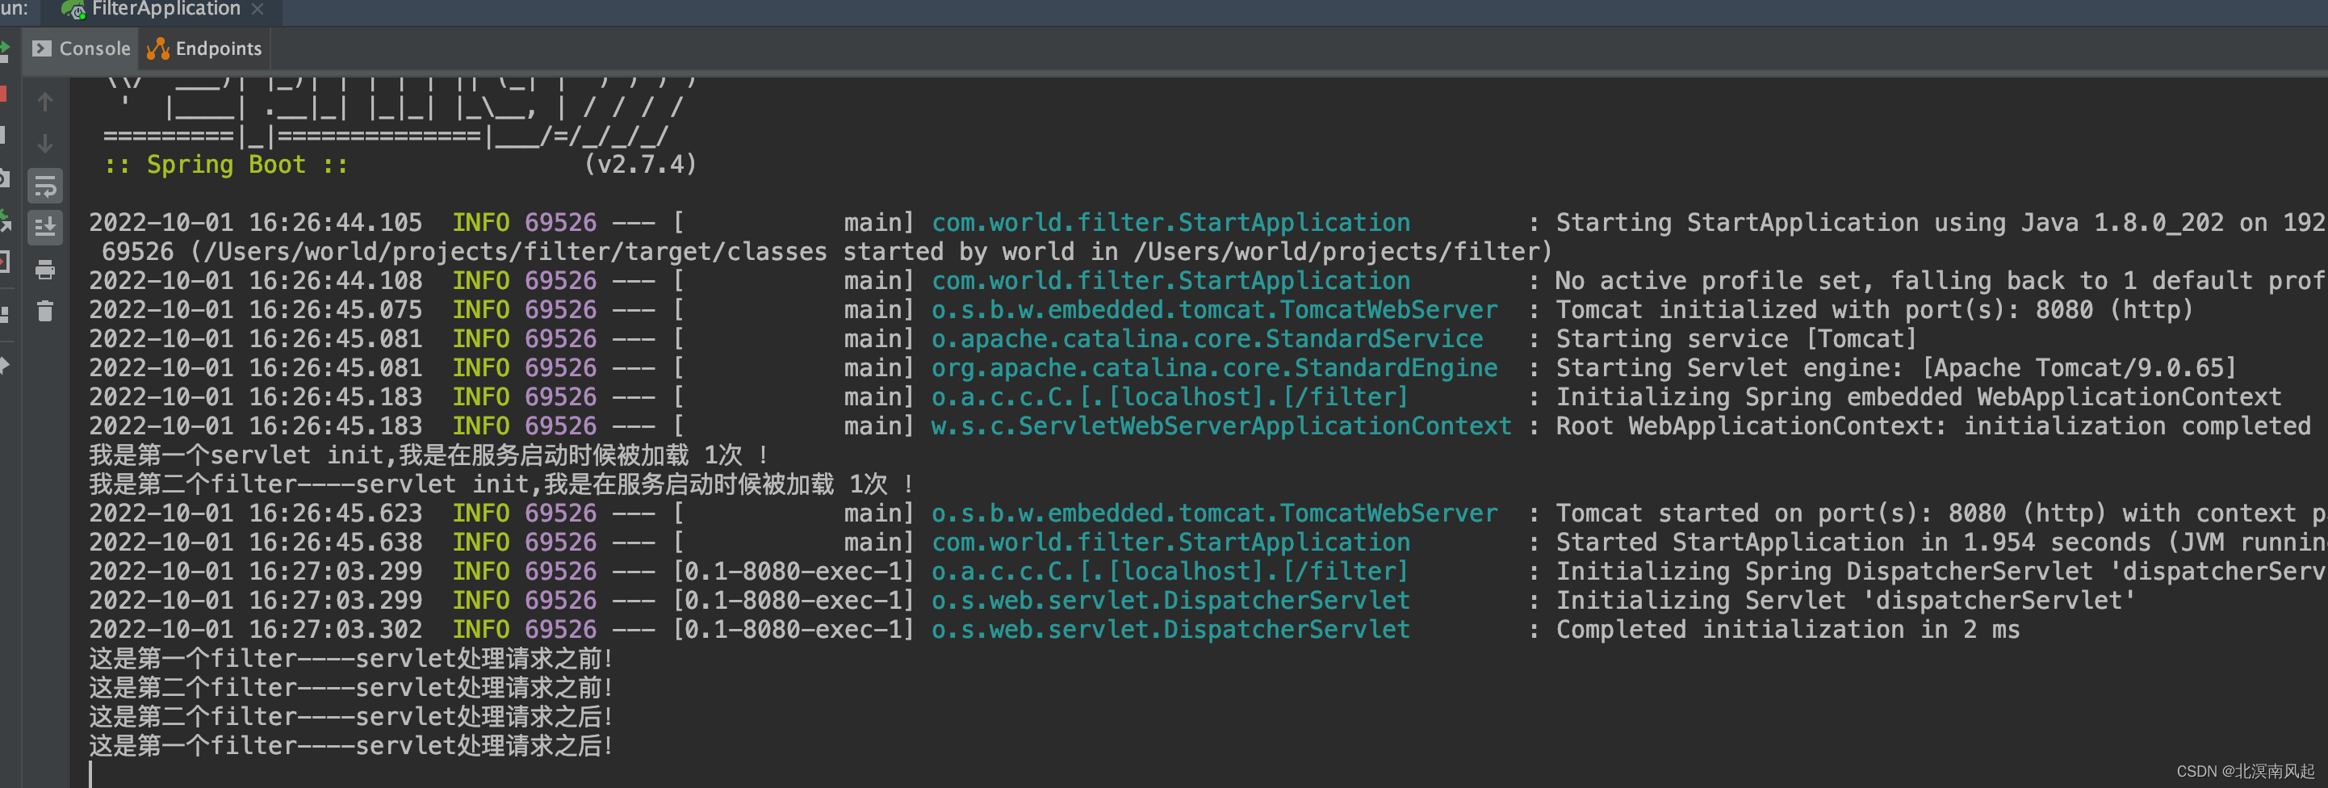This screenshot has width=2328, height=788.
Task: Click 'o.s.b.w.embedded.tomcat.TomcatWebServer' on the 16:26:45.623 line
Action: [1214, 513]
